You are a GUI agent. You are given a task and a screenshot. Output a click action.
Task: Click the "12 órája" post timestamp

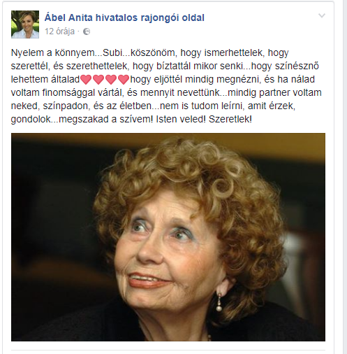click(60, 31)
